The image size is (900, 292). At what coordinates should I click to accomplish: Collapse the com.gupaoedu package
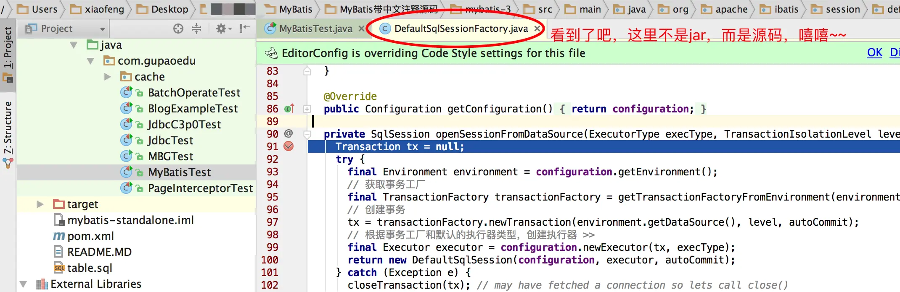coord(90,61)
